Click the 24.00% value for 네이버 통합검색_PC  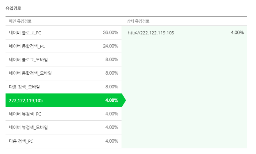(111, 46)
